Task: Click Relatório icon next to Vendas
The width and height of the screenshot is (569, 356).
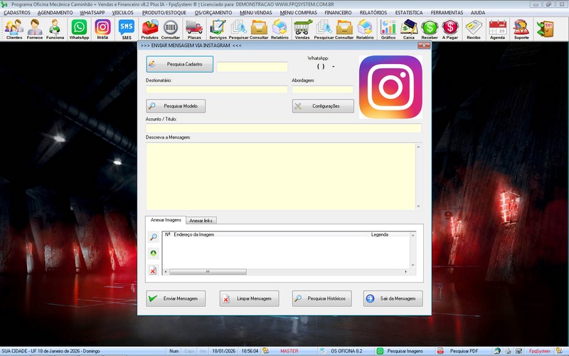Action: (x=365, y=29)
